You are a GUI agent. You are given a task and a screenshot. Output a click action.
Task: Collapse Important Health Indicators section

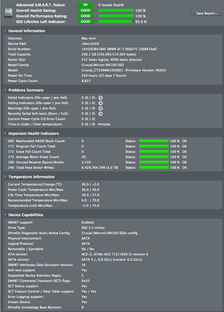[x=5, y=134]
